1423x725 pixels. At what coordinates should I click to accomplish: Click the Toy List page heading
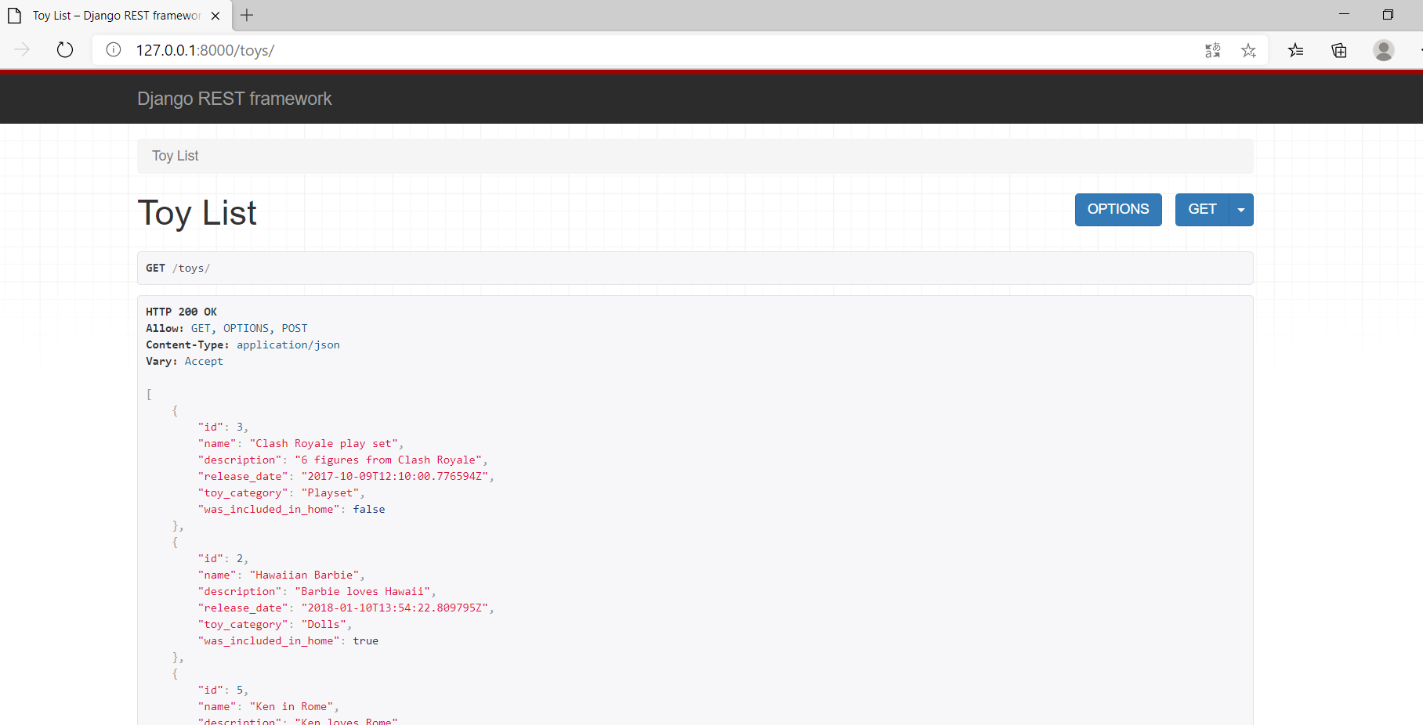click(x=197, y=213)
